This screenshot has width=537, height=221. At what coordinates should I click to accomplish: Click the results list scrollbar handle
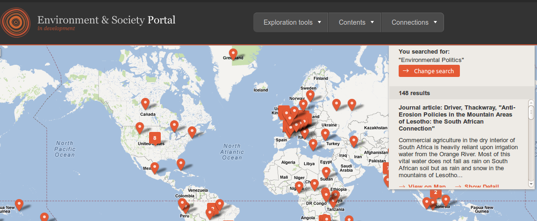pos(531,112)
